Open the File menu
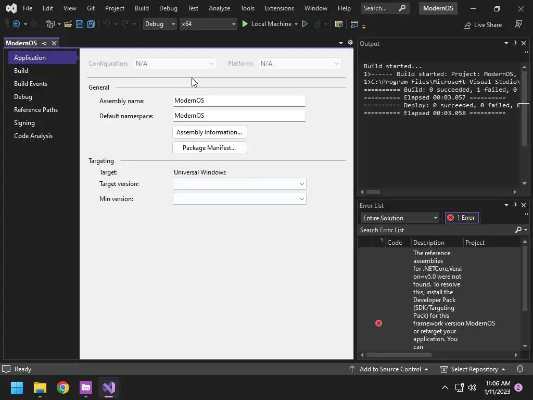 tap(28, 8)
